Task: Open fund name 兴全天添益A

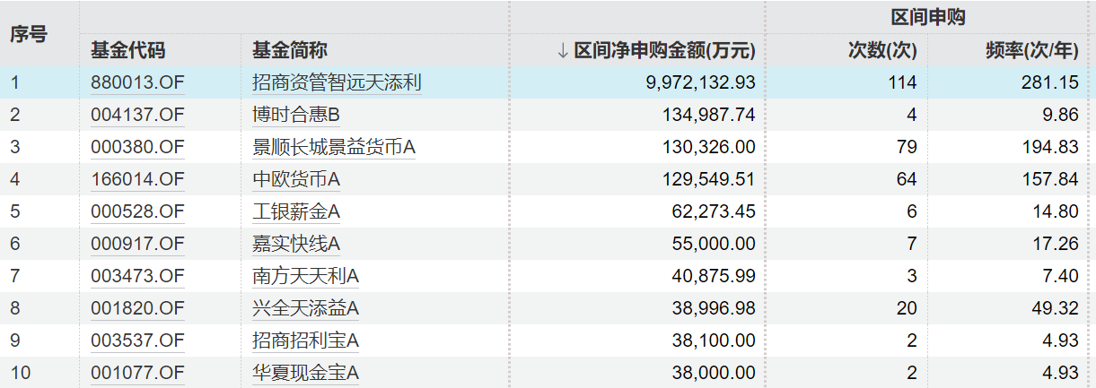Action: tap(306, 308)
